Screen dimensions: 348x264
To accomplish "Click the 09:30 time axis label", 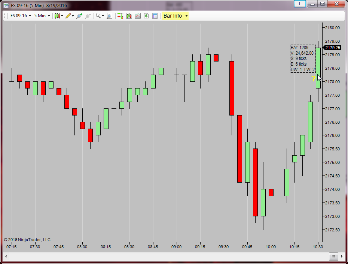I will [x=223, y=247].
